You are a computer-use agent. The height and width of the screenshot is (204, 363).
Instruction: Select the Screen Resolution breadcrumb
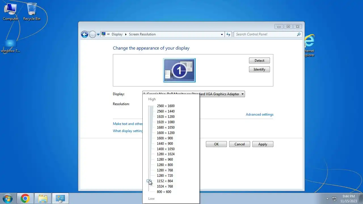(142, 34)
